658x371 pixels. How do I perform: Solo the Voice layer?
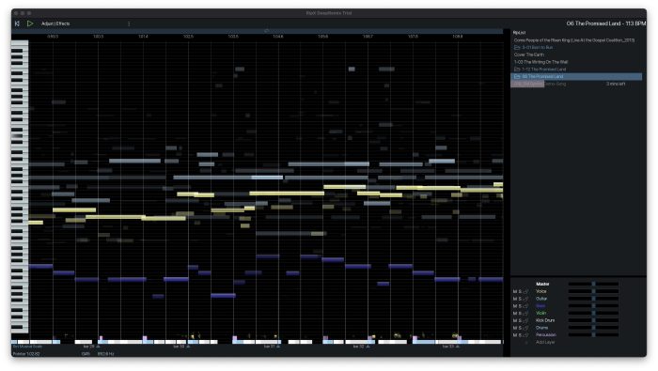point(520,292)
